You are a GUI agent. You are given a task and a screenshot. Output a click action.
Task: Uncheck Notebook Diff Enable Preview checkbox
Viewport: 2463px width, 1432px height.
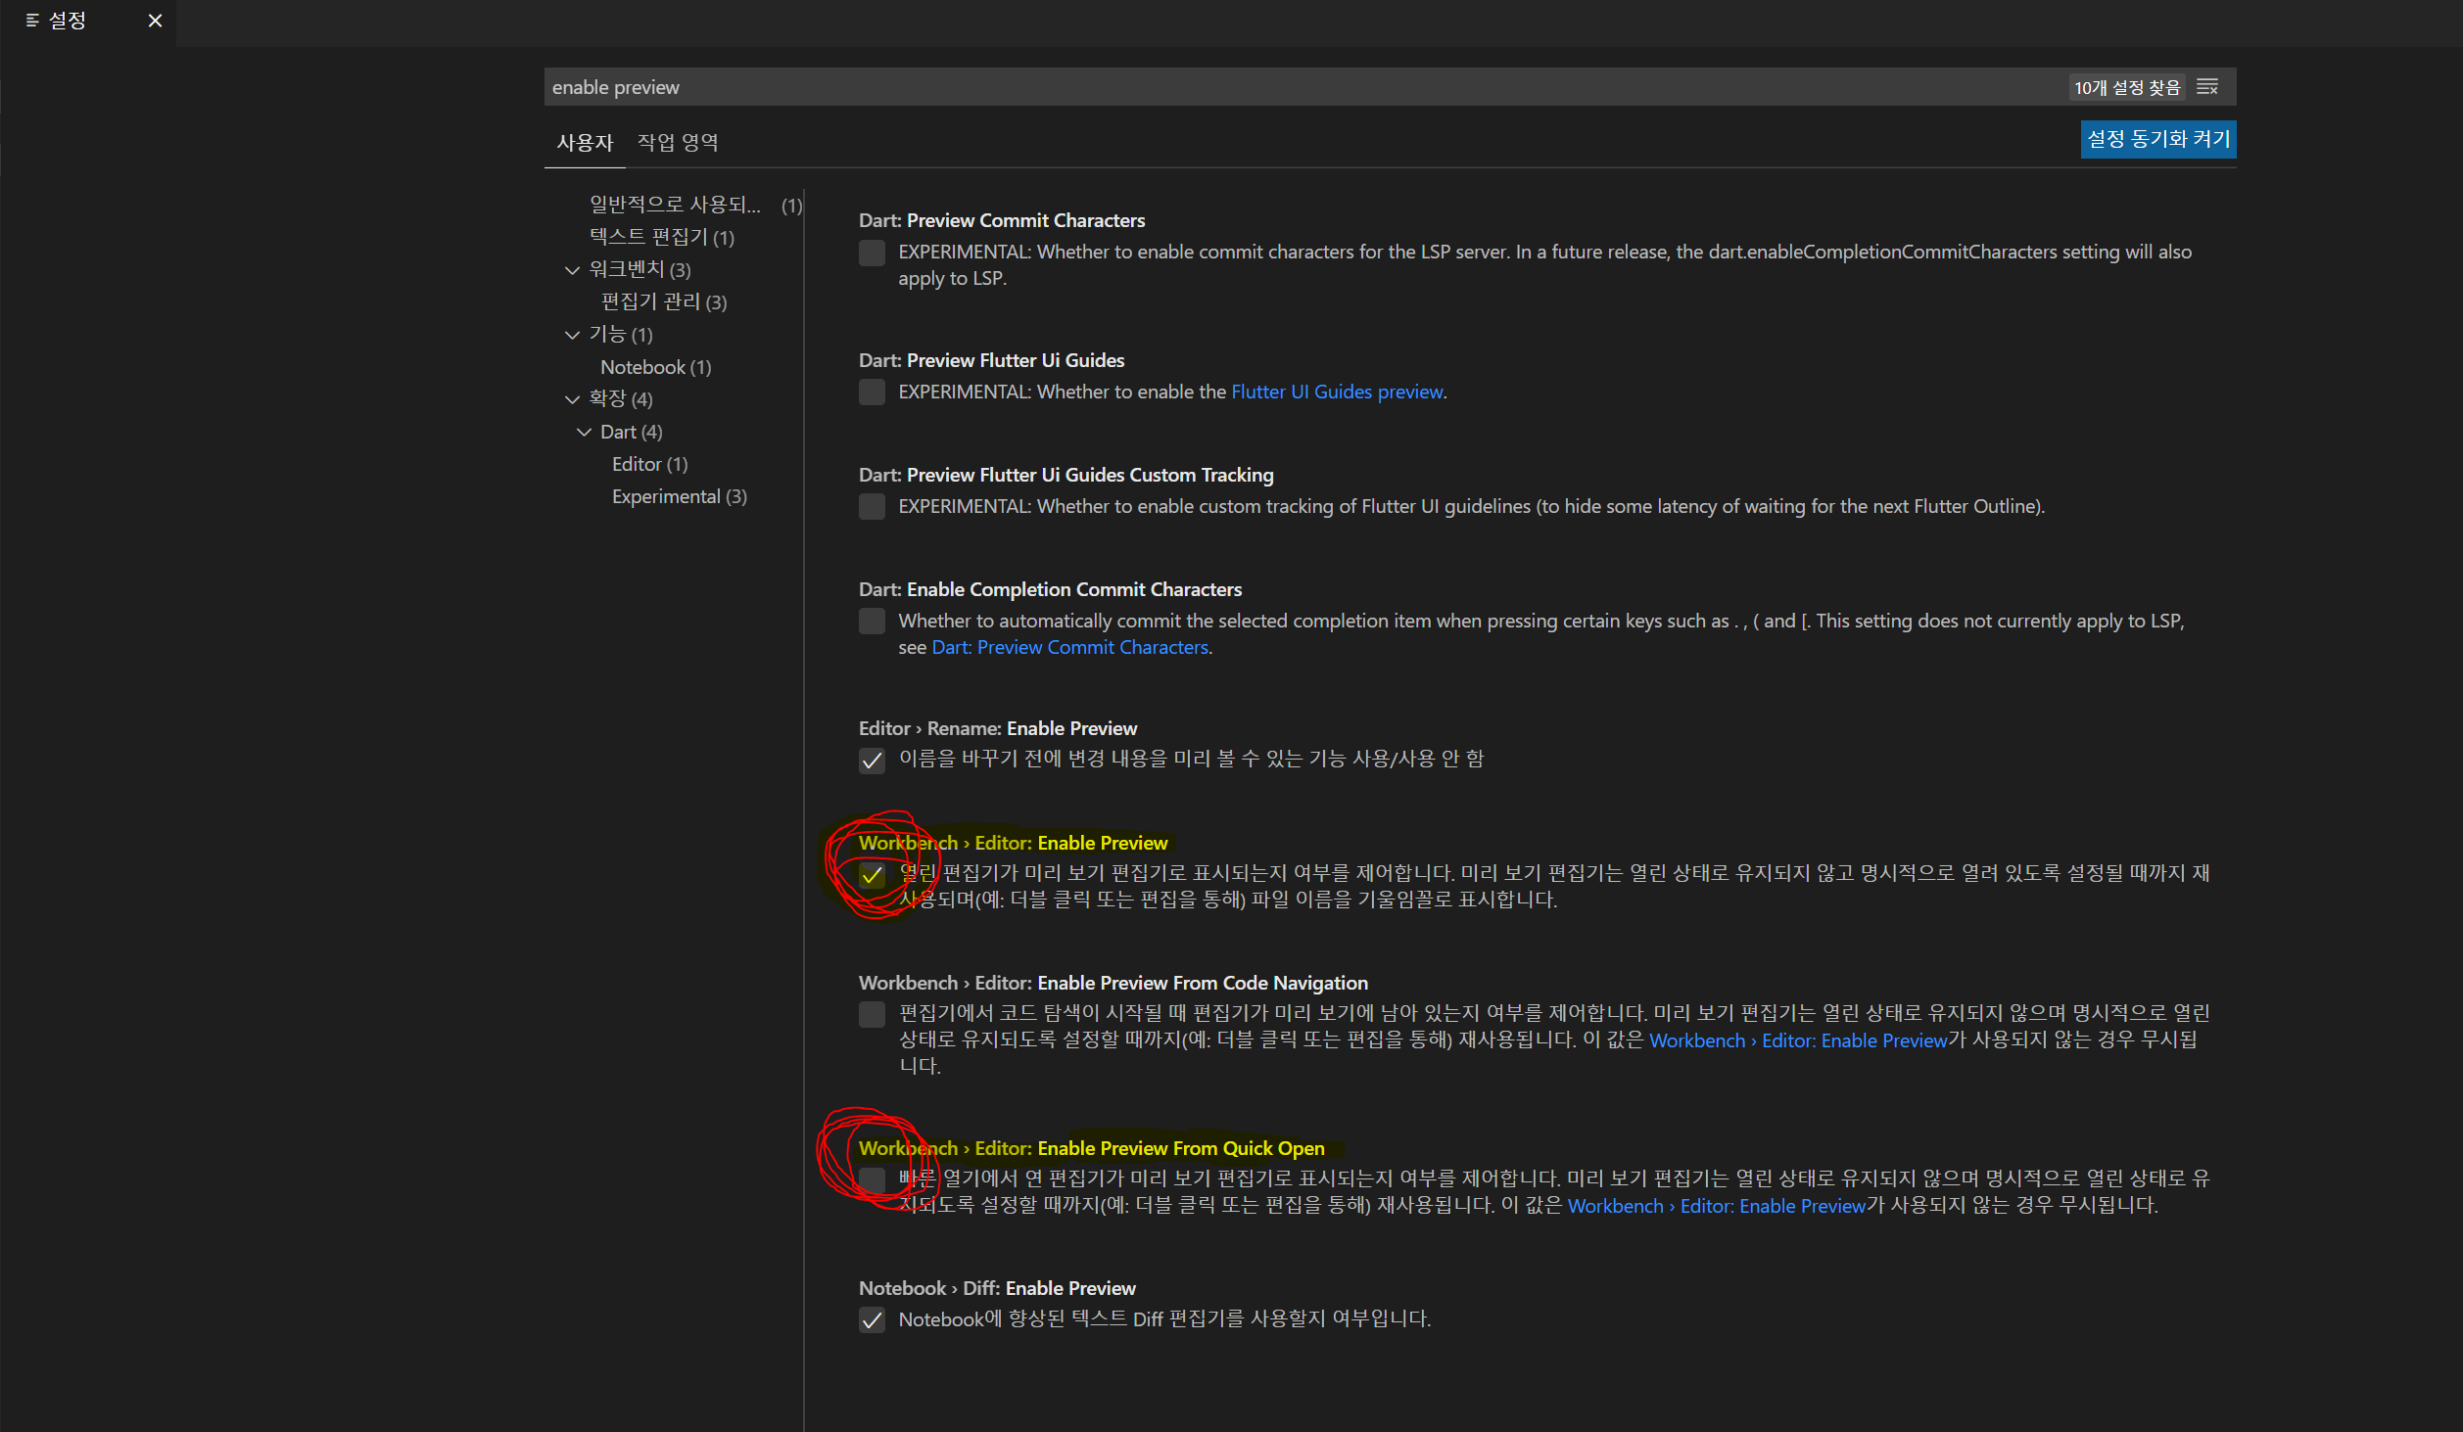pos(872,1320)
